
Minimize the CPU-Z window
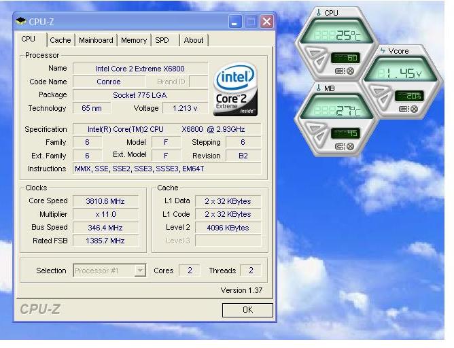tap(235, 22)
